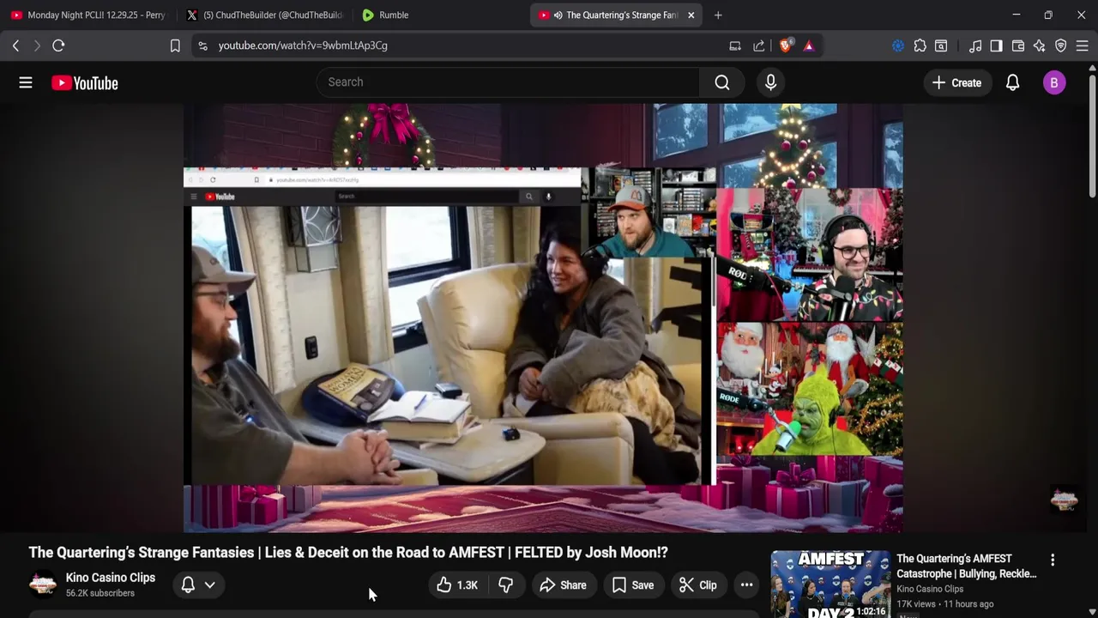Bookmark this page icon
The image size is (1098, 618).
(175, 45)
